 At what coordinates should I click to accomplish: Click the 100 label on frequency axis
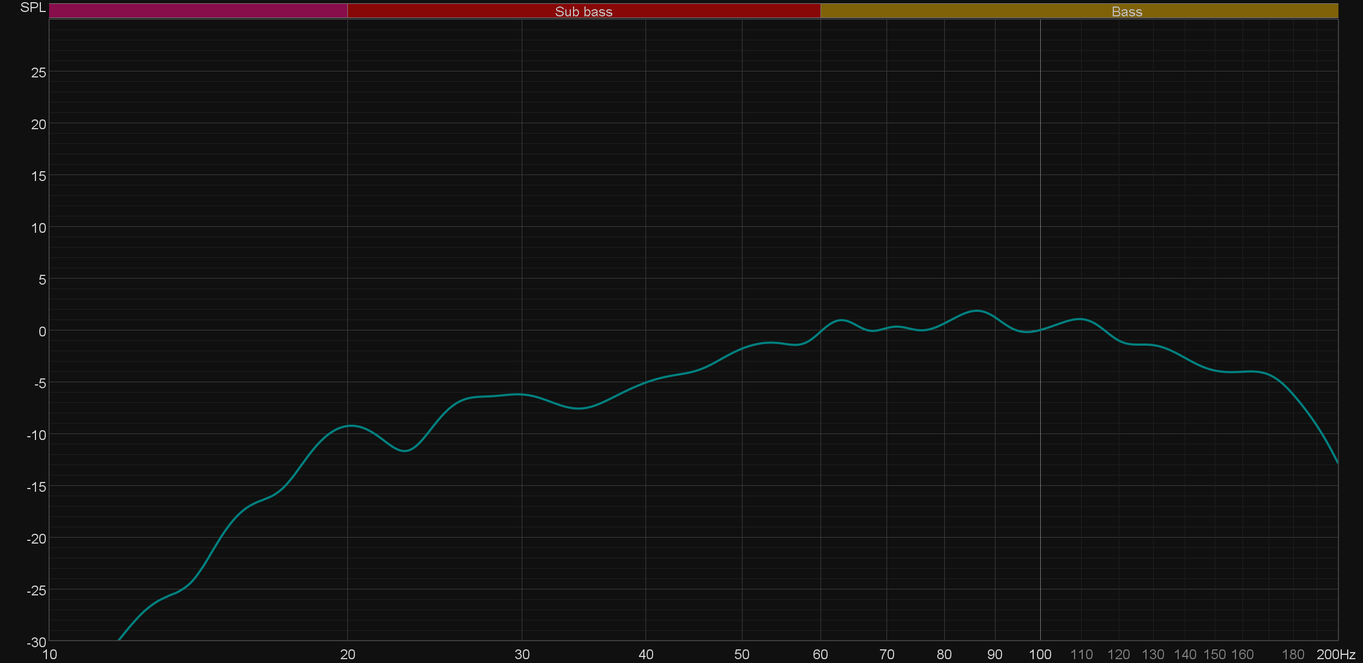pyautogui.click(x=1040, y=654)
